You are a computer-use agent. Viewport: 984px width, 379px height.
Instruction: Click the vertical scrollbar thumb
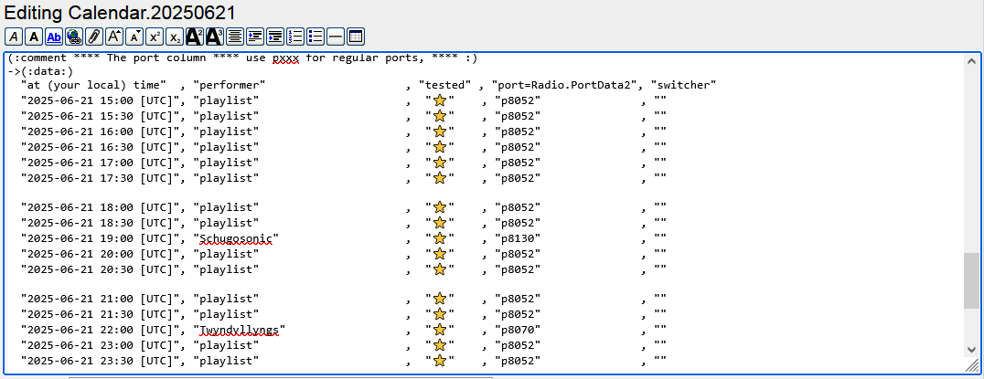[x=971, y=280]
